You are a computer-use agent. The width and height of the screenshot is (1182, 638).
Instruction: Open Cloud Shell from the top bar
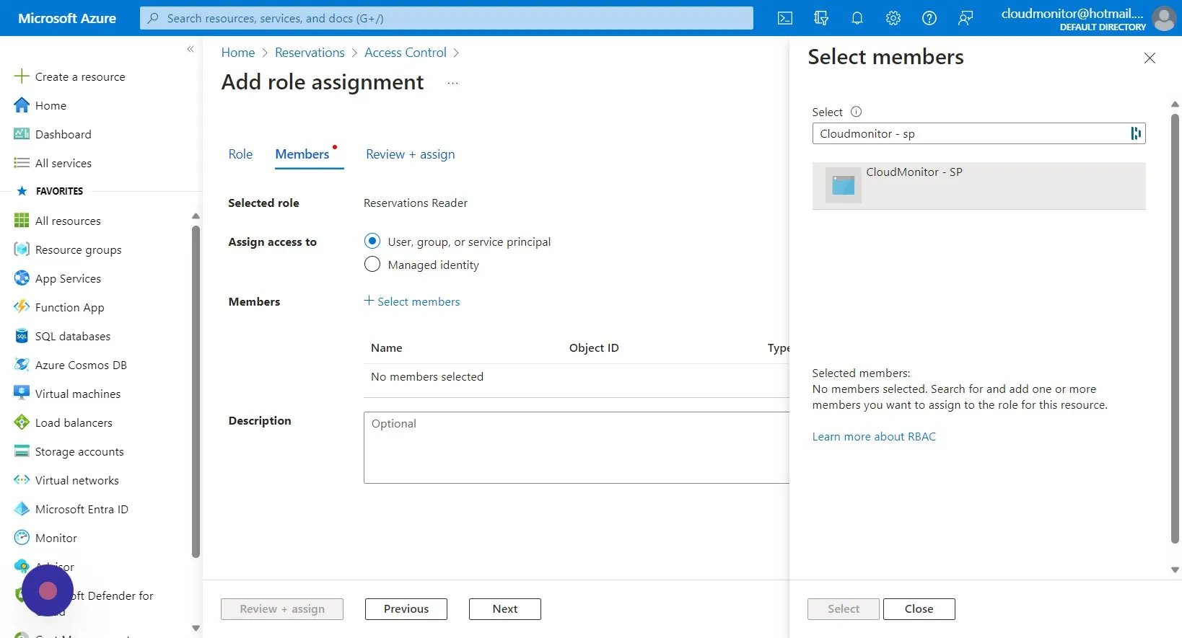(785, 18)
